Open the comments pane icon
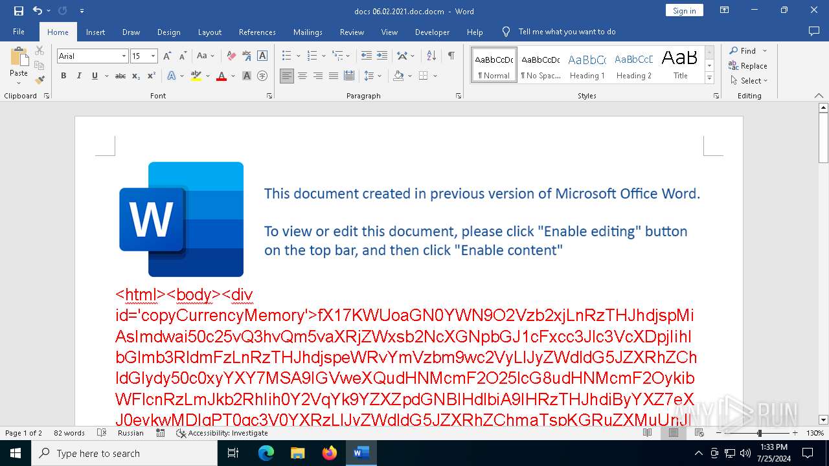 click(814, 31)
